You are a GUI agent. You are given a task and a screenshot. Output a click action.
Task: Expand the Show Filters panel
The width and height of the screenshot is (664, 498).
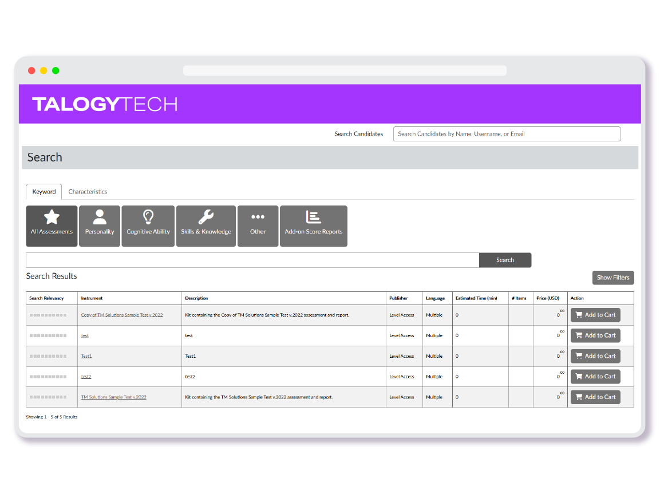pos(612,278)
